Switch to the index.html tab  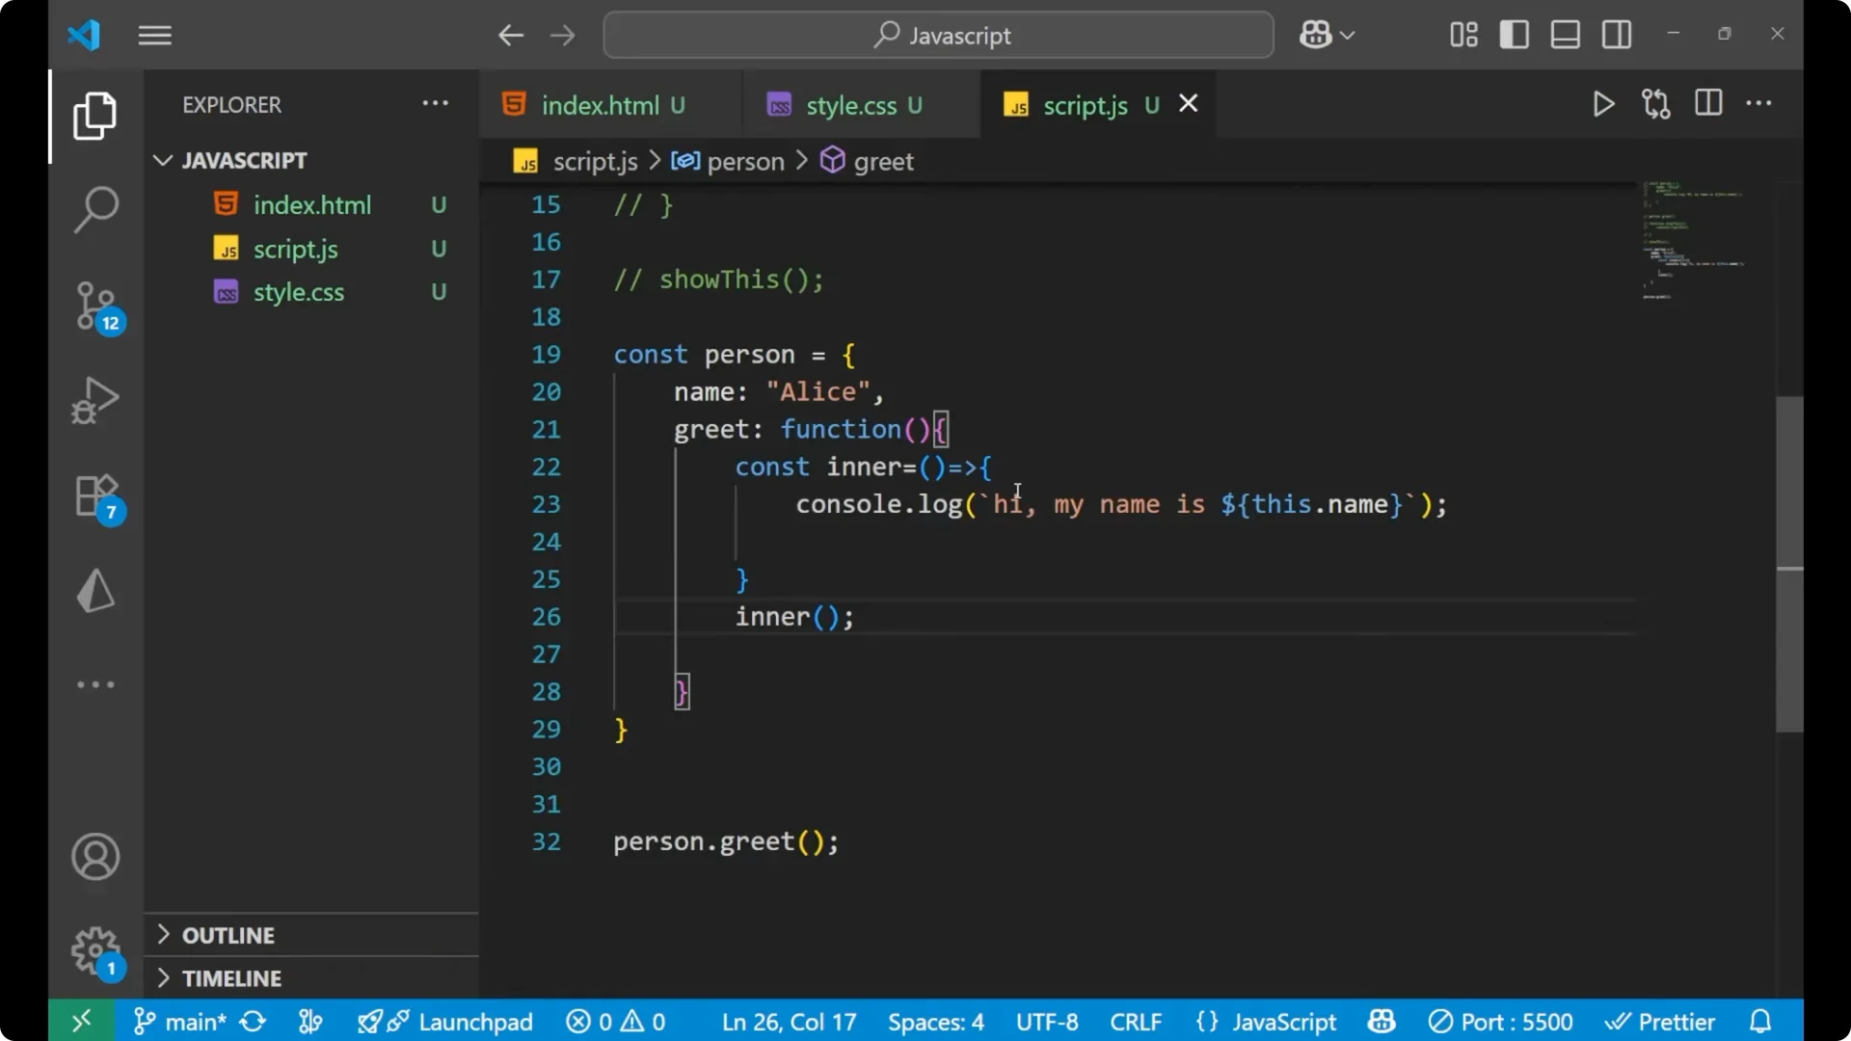pos(600,105)
